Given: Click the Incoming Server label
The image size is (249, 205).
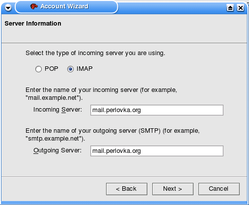Looking at the screenshot, I should tap(57, 110).
